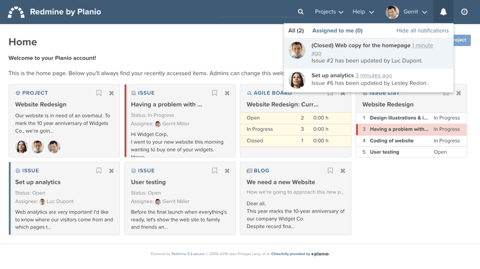Click the search magnifier icon
This screenshot has height=269, width=480.
click(x=300, y=12)
